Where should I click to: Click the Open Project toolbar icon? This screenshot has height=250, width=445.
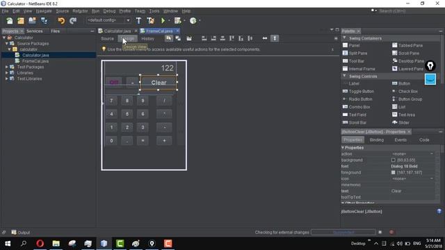(x=32, y=21)
